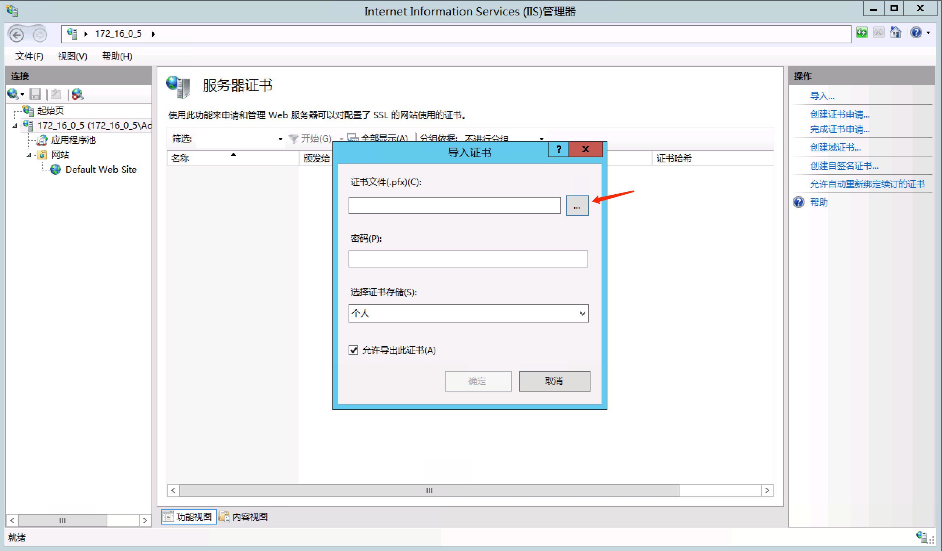This screenshot has width=942, height=551.
Task: Click the blue help icon in the Actions pane
Action: point(799,202)
